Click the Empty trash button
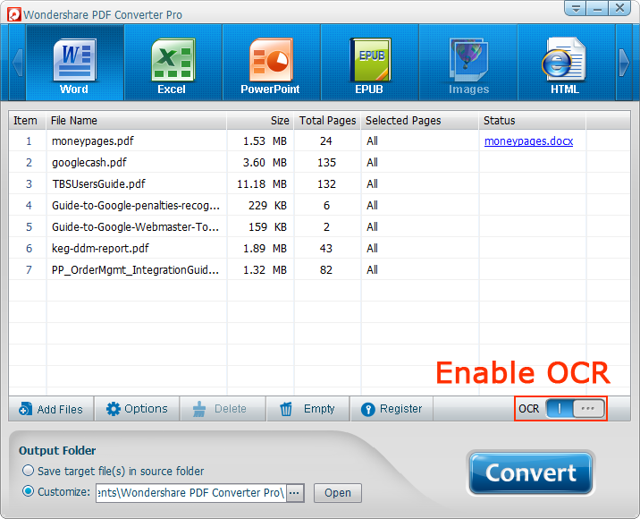Screen dimensions: 640x519 point(307,409)
